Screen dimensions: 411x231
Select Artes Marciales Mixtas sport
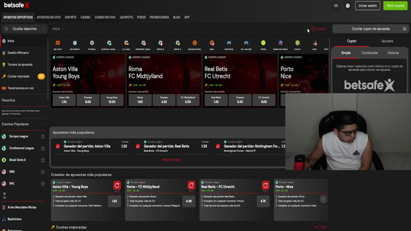click(x=22, y=207)
